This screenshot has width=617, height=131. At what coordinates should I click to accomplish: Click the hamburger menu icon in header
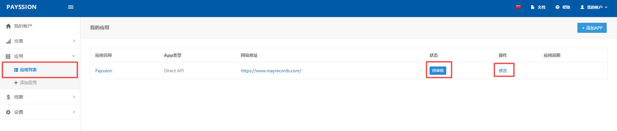point(71,7)
